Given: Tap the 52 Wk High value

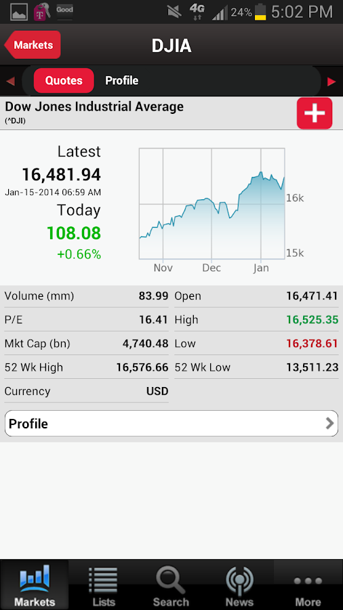Looking at the screenshot, I should pos(142,367).
